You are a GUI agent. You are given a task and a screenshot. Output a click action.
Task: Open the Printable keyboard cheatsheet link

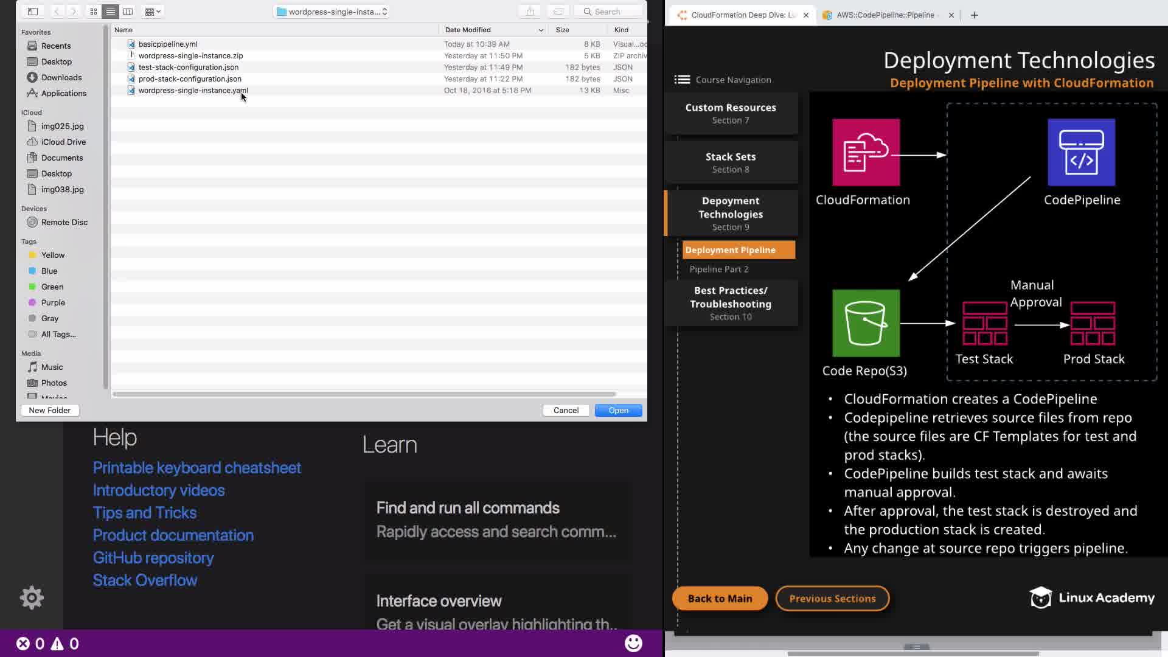196,467
